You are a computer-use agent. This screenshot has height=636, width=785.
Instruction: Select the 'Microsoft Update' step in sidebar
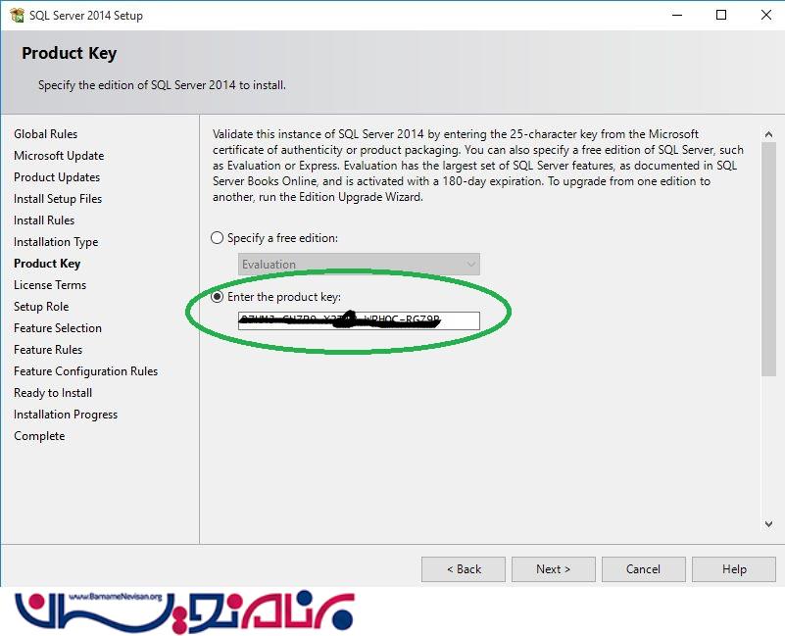(59, 156)
